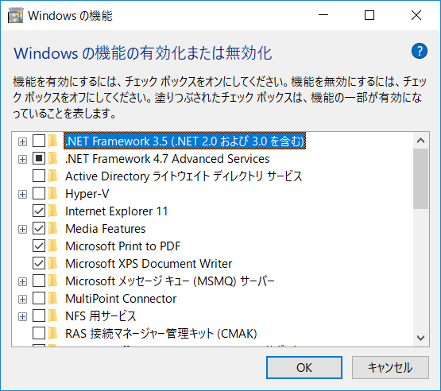Click the キャンセル button
This screenshot has height=391, width=441.
pos(390,368)
